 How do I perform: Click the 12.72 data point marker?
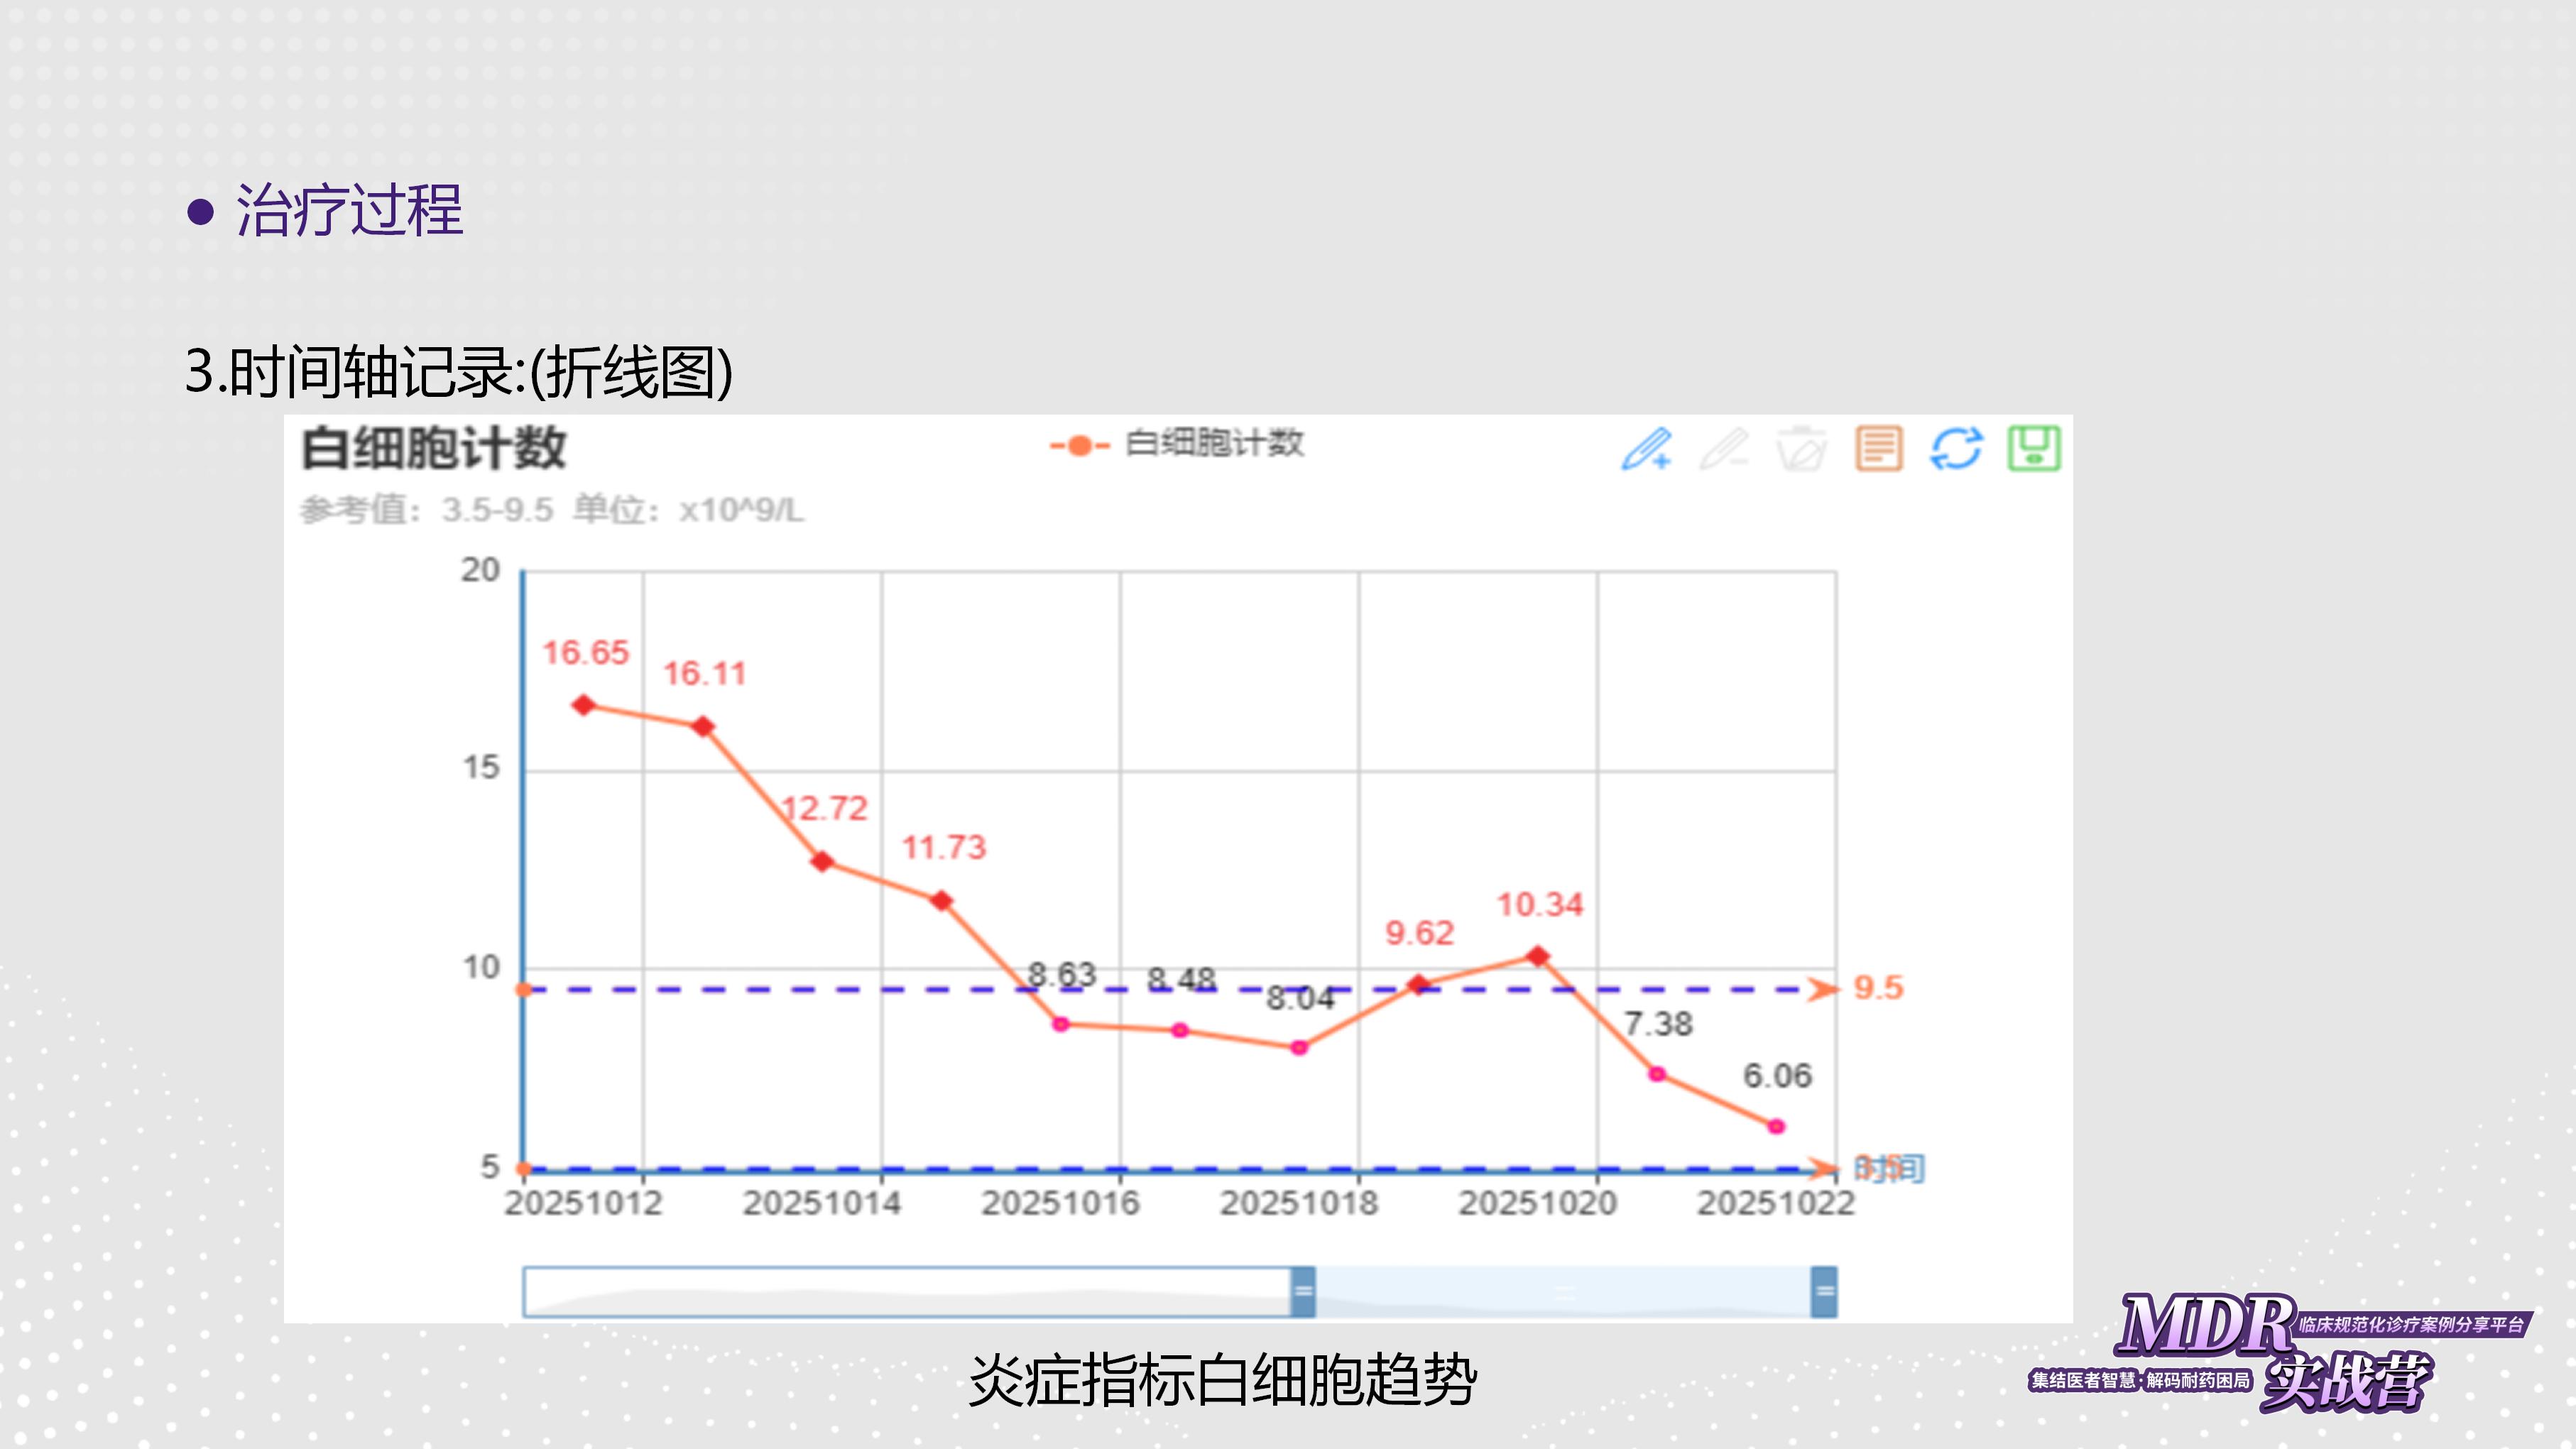(822, 861)
